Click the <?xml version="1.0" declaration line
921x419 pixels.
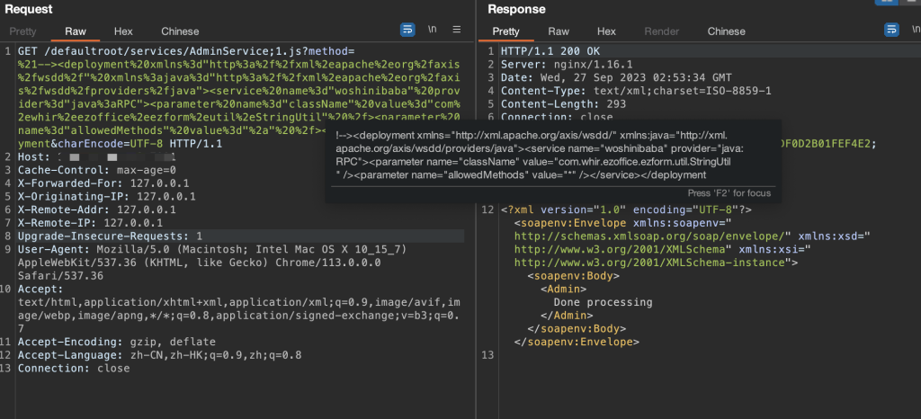pos(626,210)
